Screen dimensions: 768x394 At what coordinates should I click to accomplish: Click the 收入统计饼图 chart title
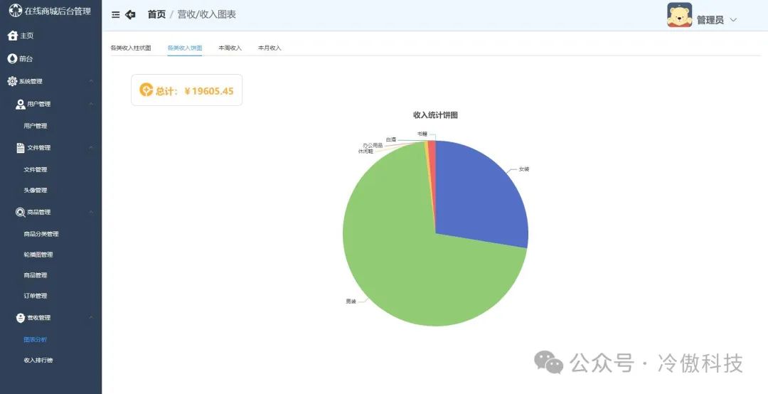coord(435,115)
